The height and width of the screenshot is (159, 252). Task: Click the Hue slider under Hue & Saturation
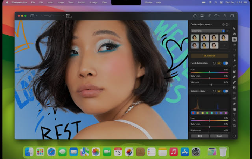click(x=209, y=73)
